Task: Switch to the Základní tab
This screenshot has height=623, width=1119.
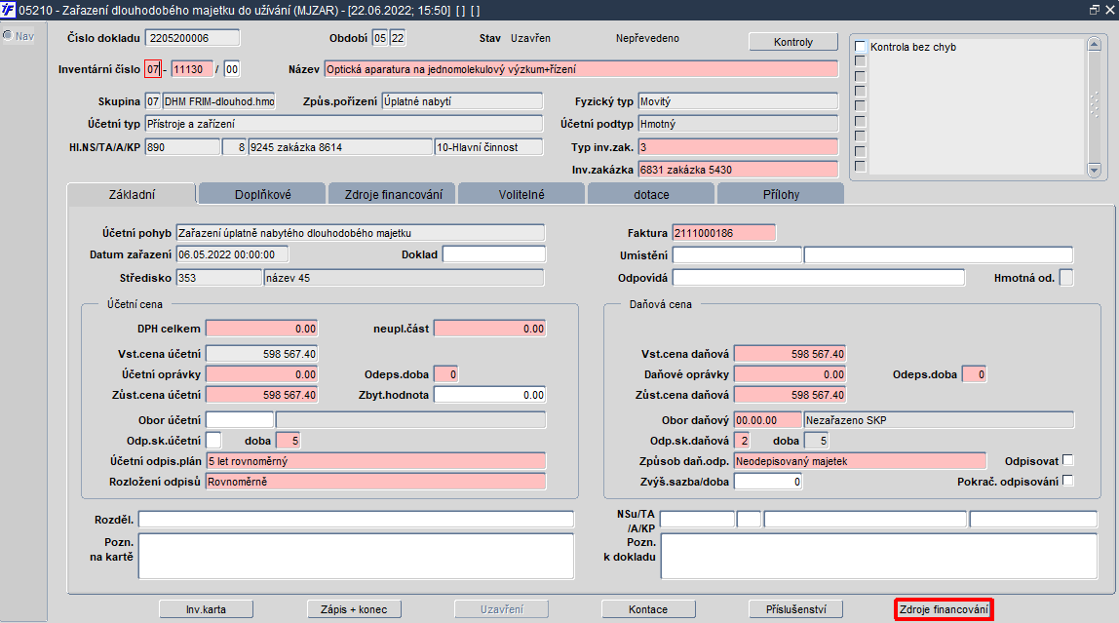Action: click(132, 194)
